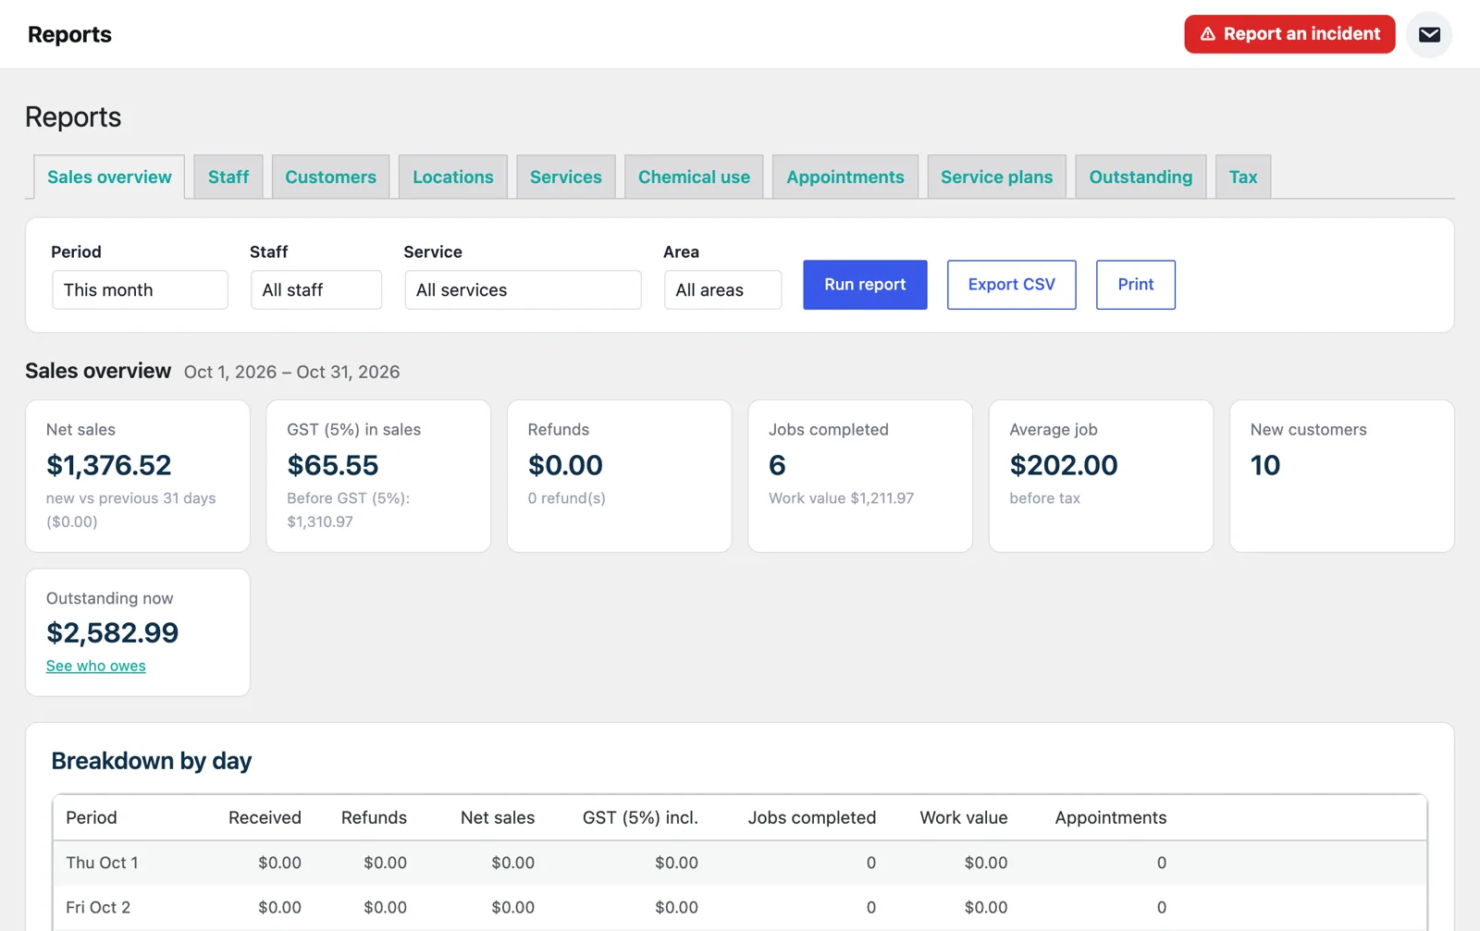The width and height of the screenshot is (1480, 931).
Task: Open the Tax tab
Action: [1243, 177]
